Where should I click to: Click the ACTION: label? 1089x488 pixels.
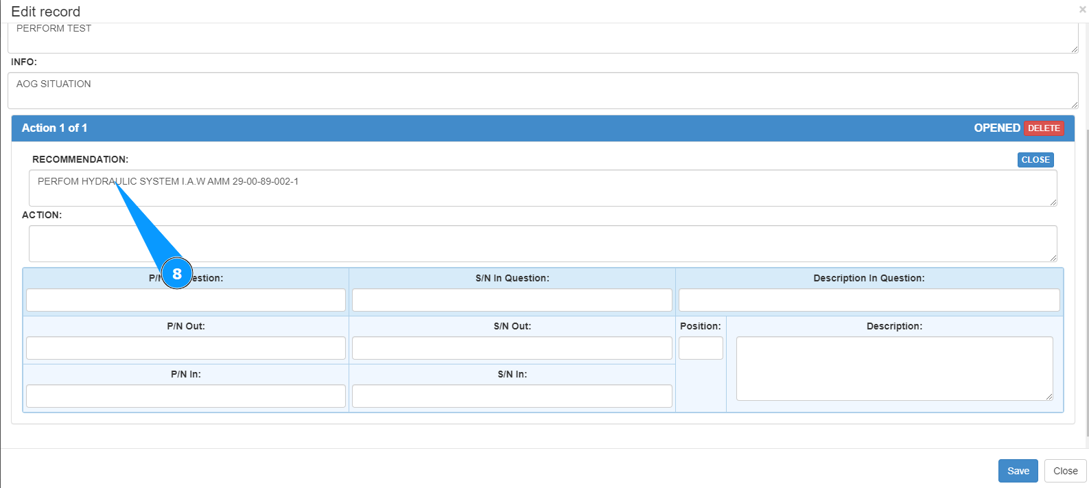coord(42,215)
